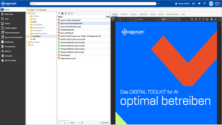Click the copy clipboard icon in file toolbar
Image resolution: width=222 pixels, height=125 pixels.
click(x=72, y=13)
